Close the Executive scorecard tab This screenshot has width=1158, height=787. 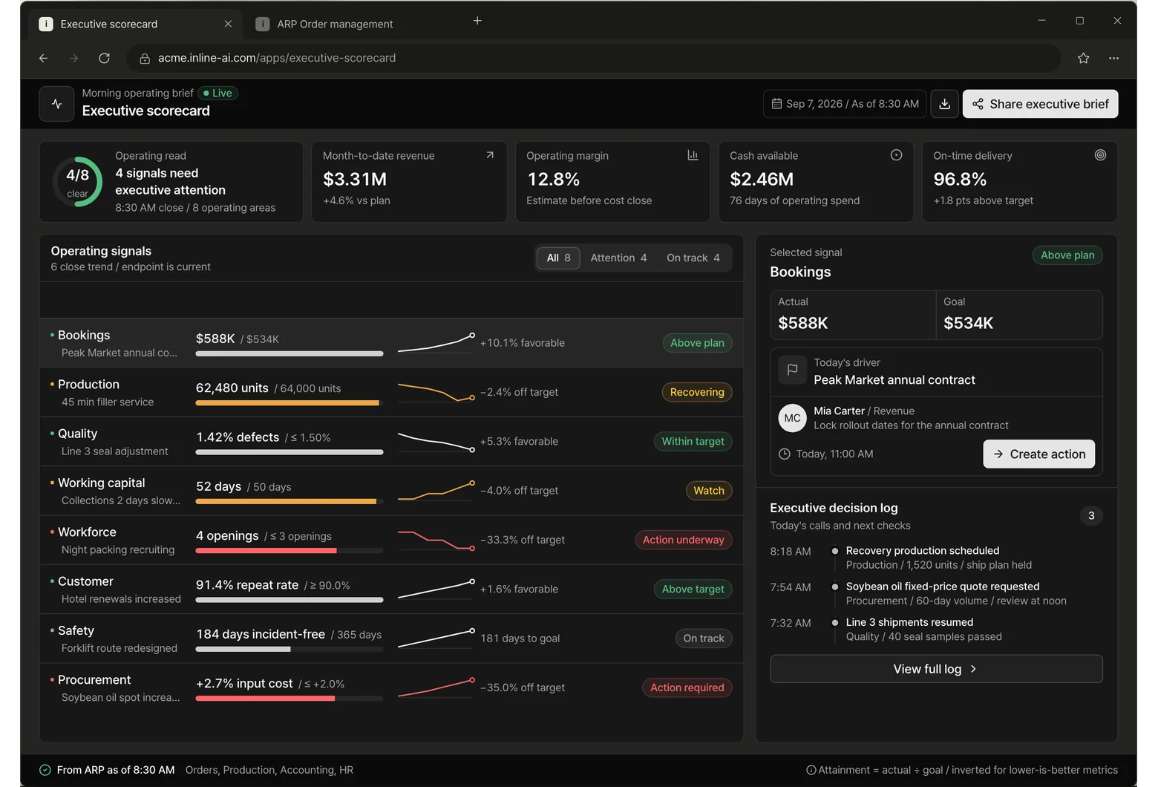[228, 24]
